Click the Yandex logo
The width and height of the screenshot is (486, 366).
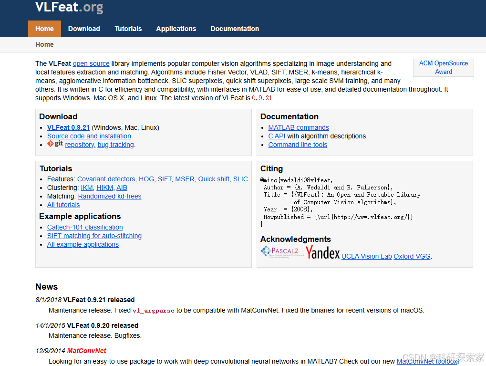click(323, 252)
